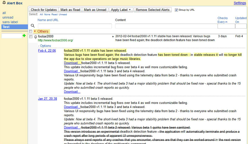Select the sans label filter

pos(10,22)
